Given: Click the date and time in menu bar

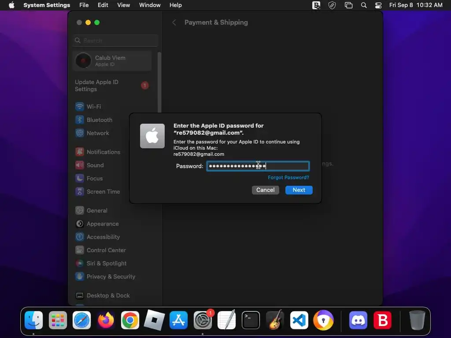Looking at the screenshot, I should 416,5.
